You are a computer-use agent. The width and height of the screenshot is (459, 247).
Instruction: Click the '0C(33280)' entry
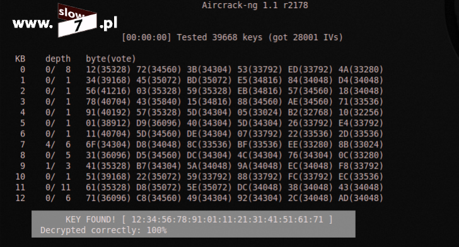(x=361, y=155)
